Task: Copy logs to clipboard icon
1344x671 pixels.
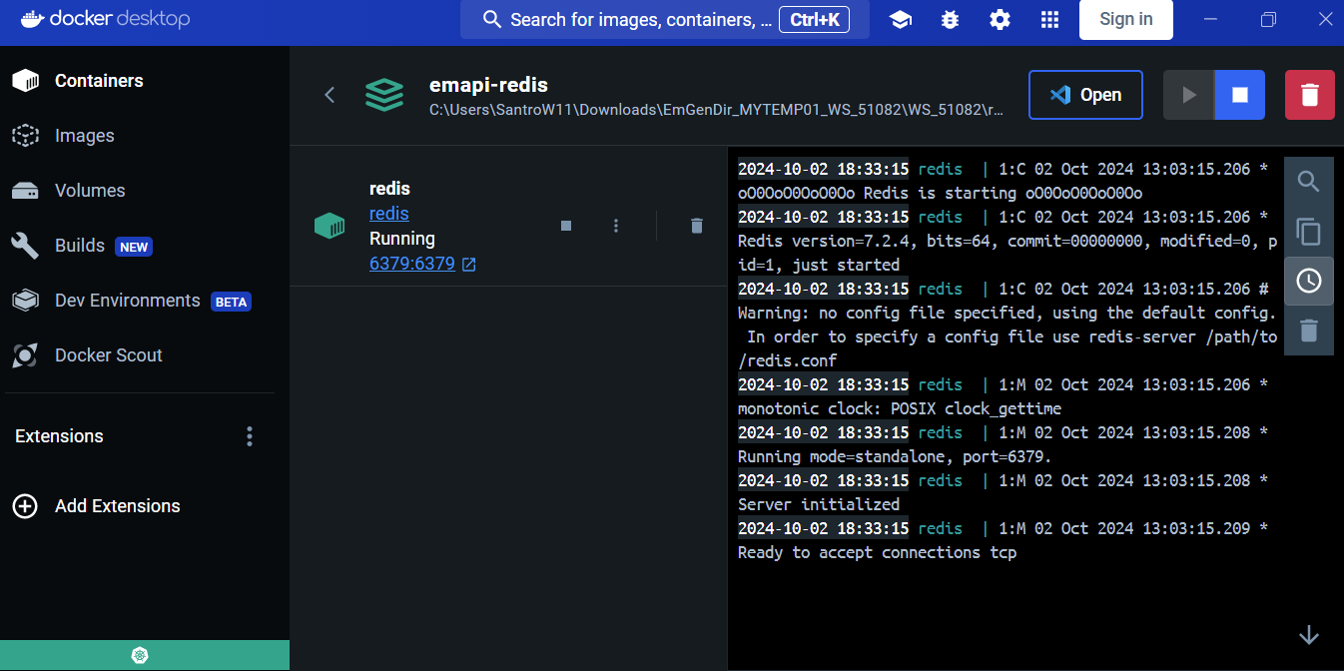Action: tap(1309, 232)
